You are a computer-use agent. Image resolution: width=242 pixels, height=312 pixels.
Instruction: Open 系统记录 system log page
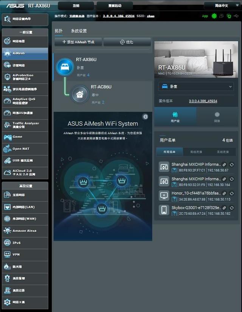click(x=25, y=290)
